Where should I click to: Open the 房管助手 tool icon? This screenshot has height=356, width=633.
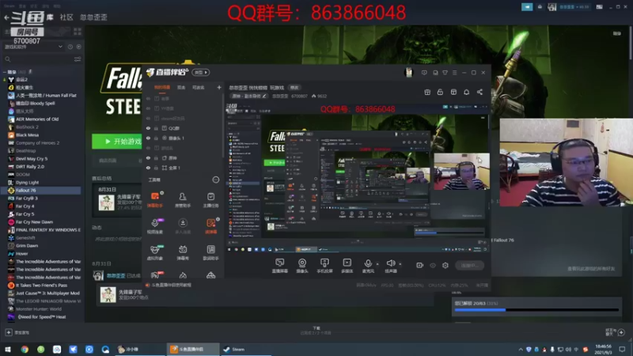tap(183, 199)
